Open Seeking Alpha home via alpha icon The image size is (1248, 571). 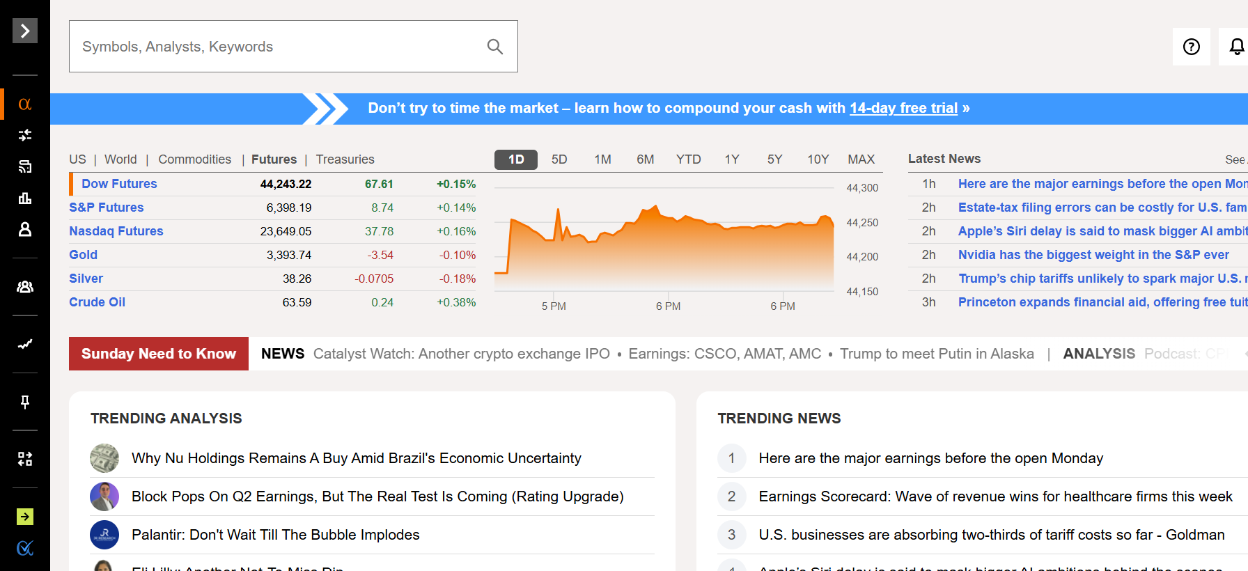25,104
